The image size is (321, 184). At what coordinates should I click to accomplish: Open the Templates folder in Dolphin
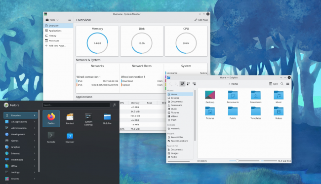256,113
